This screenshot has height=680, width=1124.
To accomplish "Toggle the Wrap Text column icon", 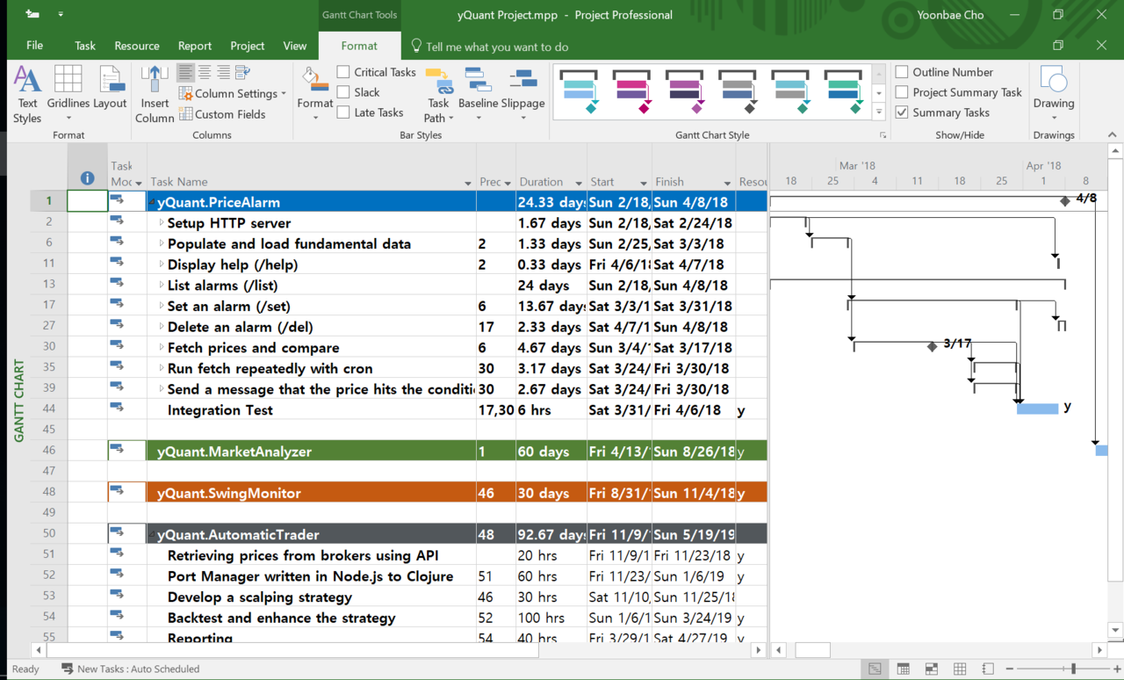I will click(x=243, y=72).
